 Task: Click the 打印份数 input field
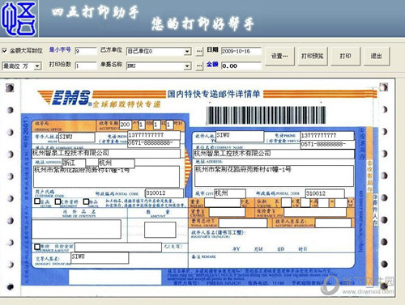pos(86,66)
